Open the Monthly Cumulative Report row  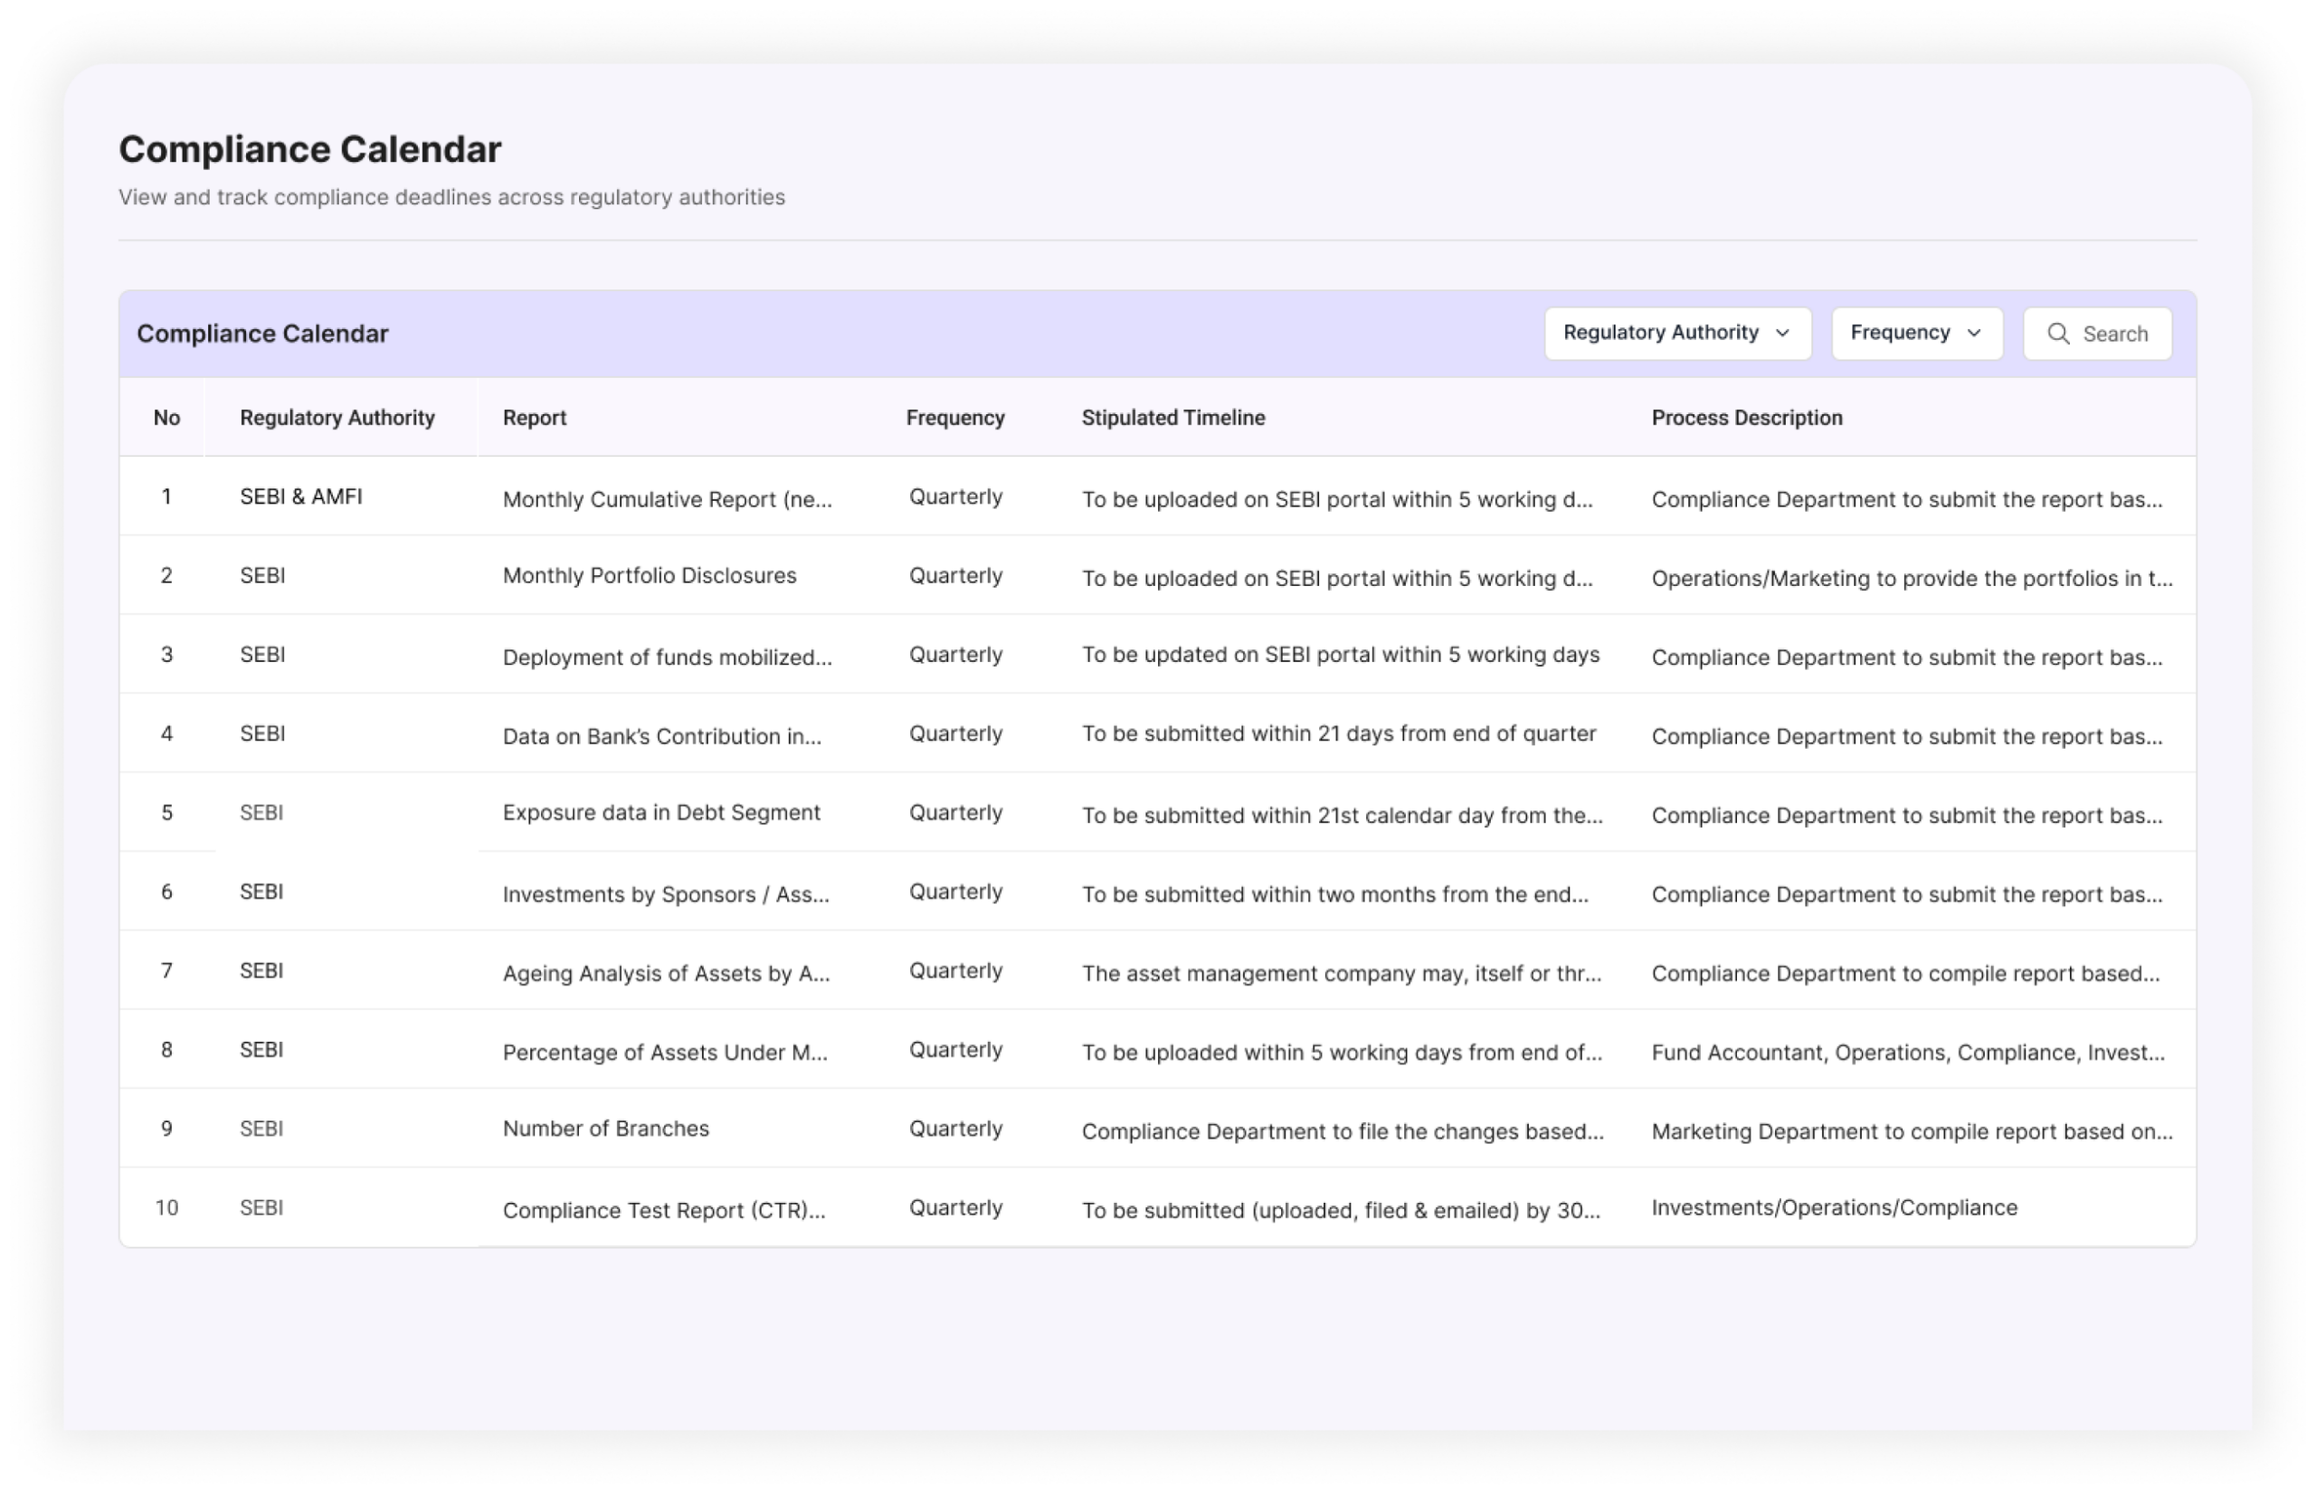[667, 499]
